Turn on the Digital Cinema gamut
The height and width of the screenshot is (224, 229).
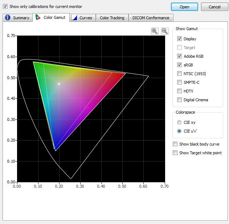(x=179, y=100)
